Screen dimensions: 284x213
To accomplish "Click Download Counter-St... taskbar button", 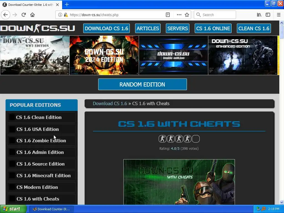I will [x=51, y=209].
